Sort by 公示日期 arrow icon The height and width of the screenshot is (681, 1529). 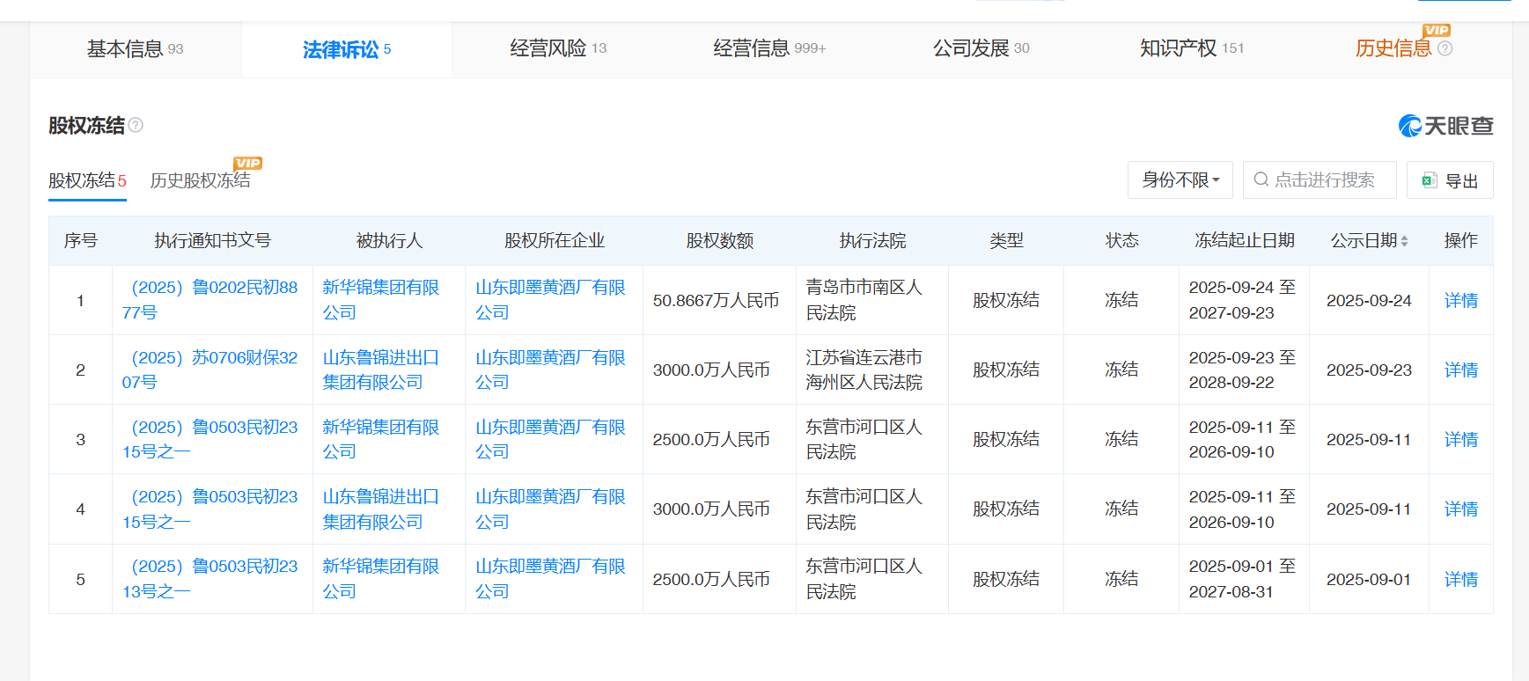pyautogui.click(x=1404, y=241)
